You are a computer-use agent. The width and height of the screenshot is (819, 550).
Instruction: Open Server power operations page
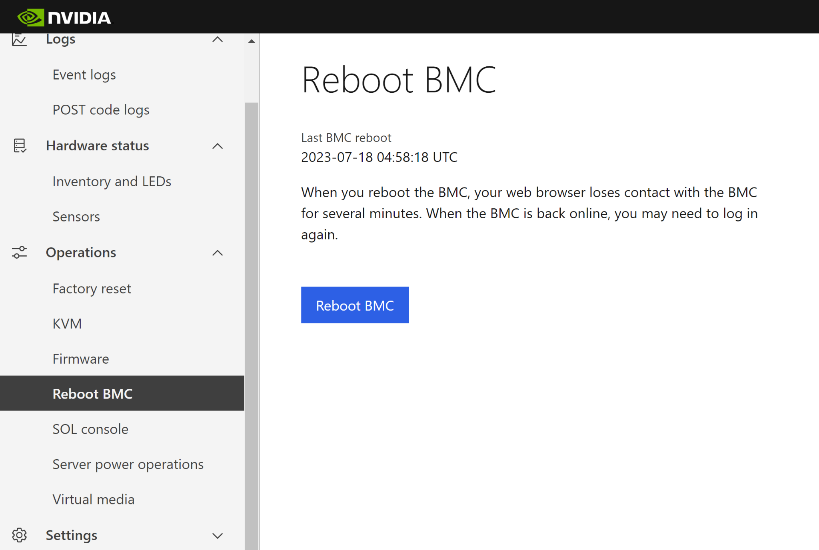[128, 464]
